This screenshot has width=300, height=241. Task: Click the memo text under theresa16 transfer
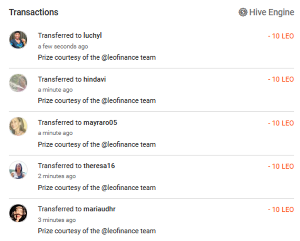click(x=97, y=188)
